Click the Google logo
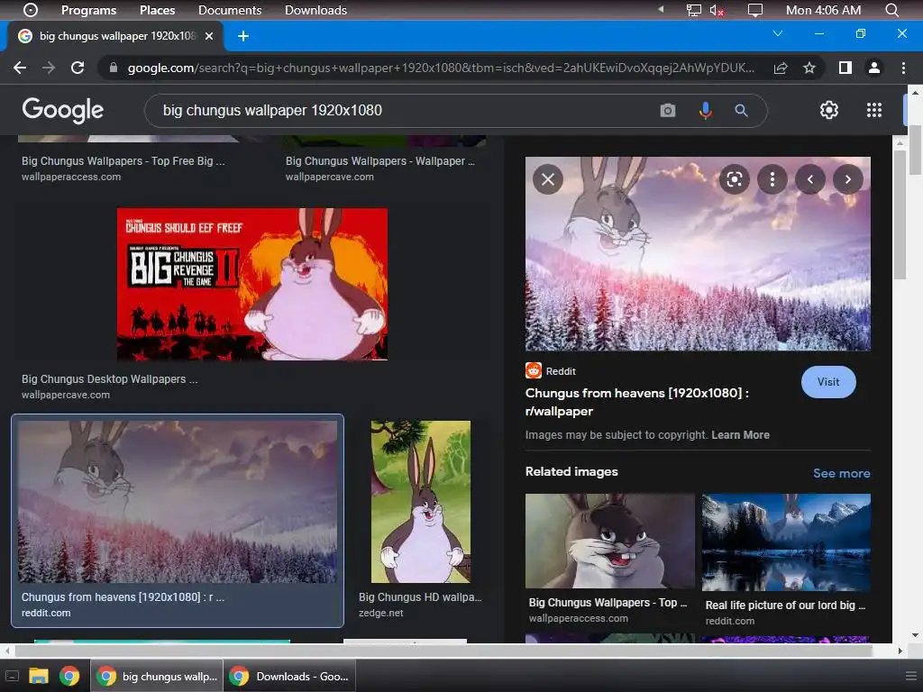Image resolution: width=923 pixels, height=692 pixels. coord(63,110)
